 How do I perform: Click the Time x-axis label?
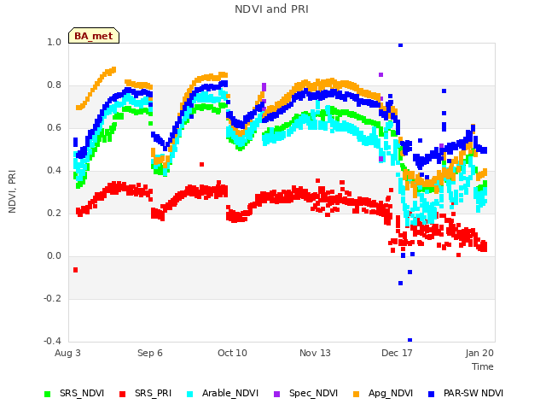[x=483, y=366]
